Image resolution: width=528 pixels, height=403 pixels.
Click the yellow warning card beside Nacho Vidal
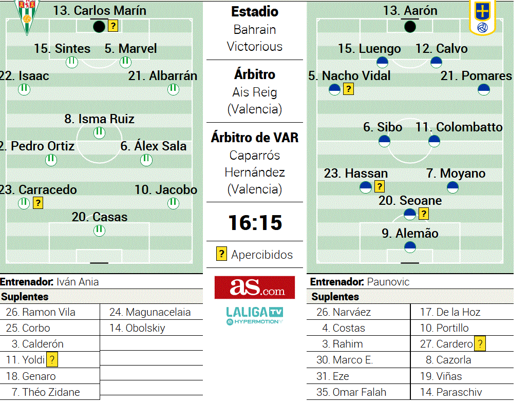pos(349,89)
